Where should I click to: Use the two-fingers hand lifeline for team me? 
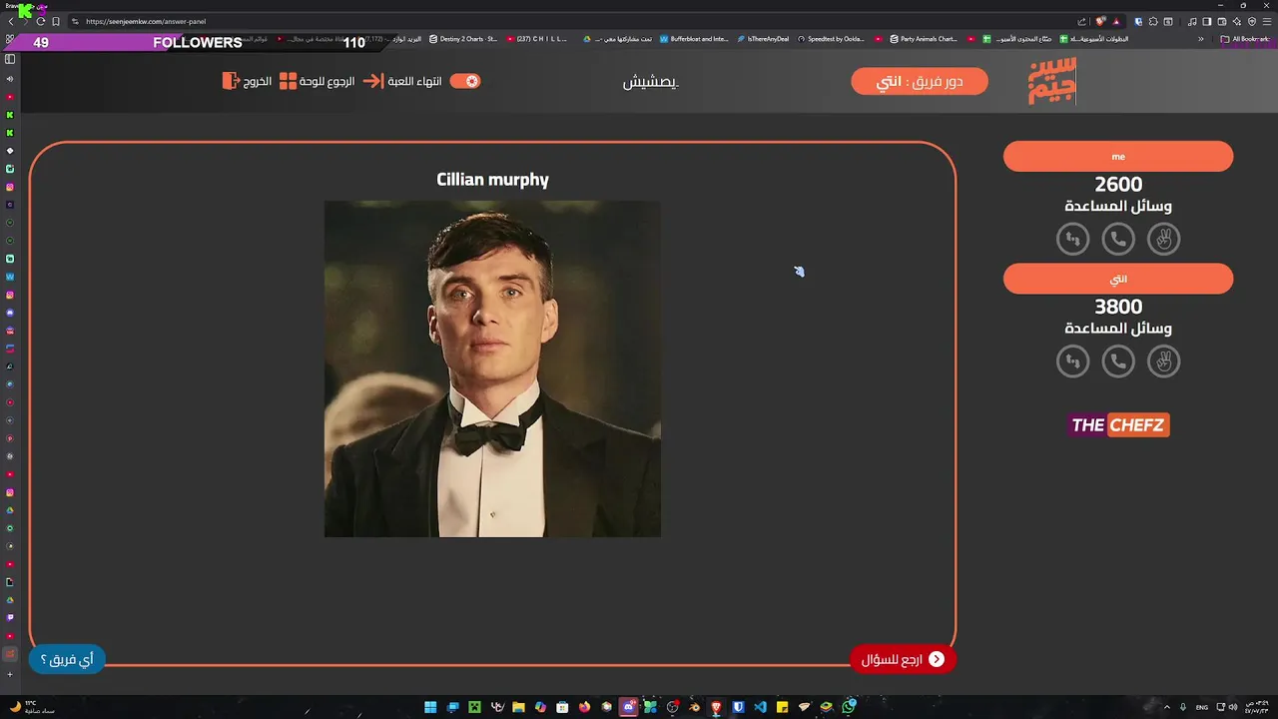coord(1163,239)
